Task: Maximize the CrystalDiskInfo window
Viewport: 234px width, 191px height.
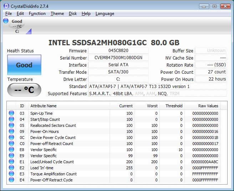Action: pyautogui.click(x=214, y=6)
